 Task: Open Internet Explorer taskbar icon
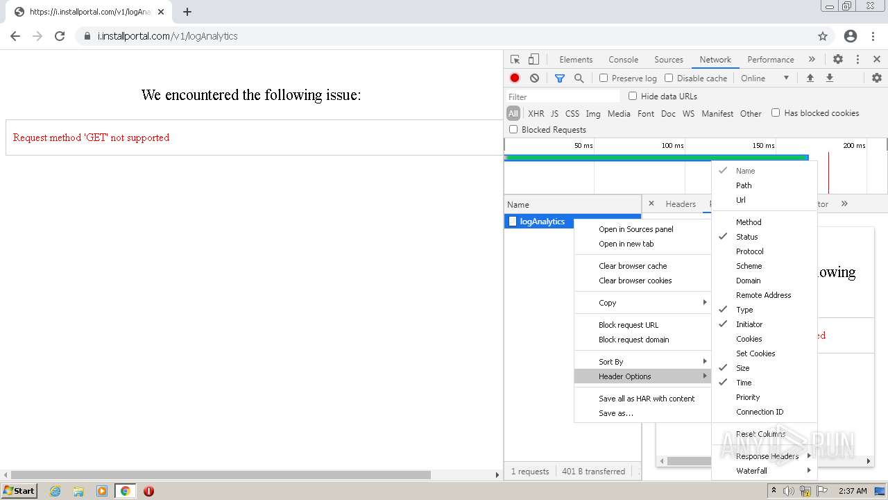(55, 491)
